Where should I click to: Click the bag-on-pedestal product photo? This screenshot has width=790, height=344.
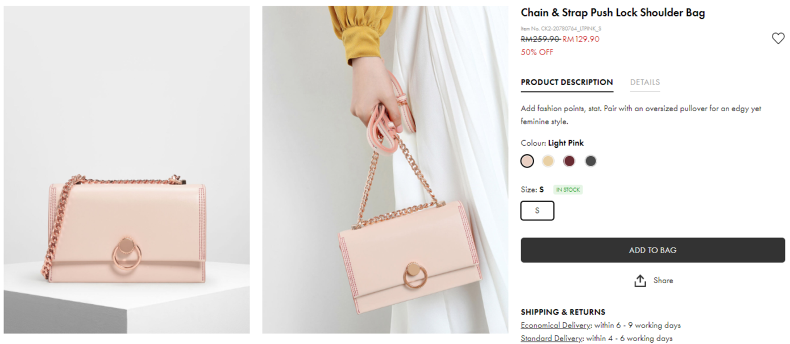pos(127,170)
